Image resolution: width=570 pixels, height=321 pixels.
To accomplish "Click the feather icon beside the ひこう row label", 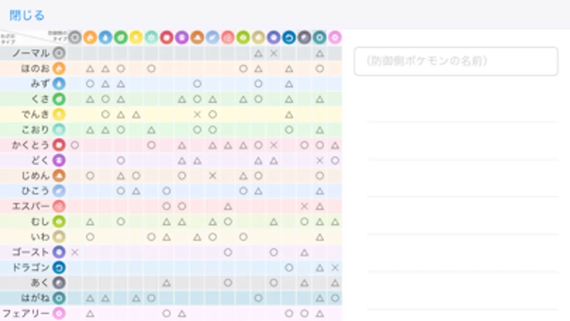I will tap(59, 191).
